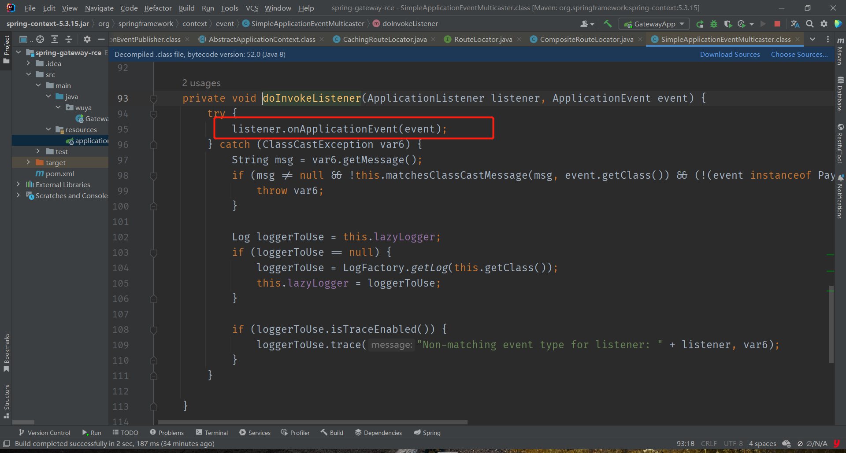Switch to CachingRouteLocator.java tab
Viewport: 846px width, 453px height.
[385, 39]
